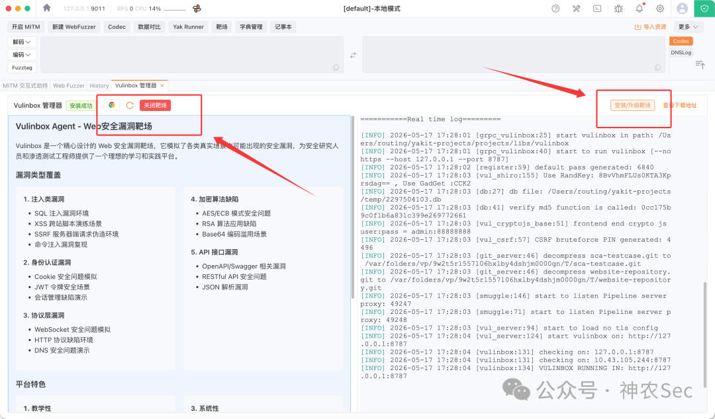Click 'SSRF 服务器端请求伪造环境' list item
The height and width of the screenshot is (419, 715).
[x=76, y=234]
